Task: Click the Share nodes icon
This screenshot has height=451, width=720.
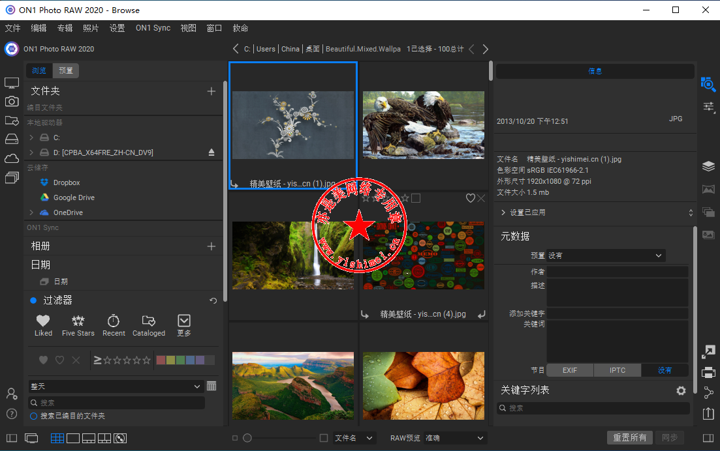Action: point(708,393)
